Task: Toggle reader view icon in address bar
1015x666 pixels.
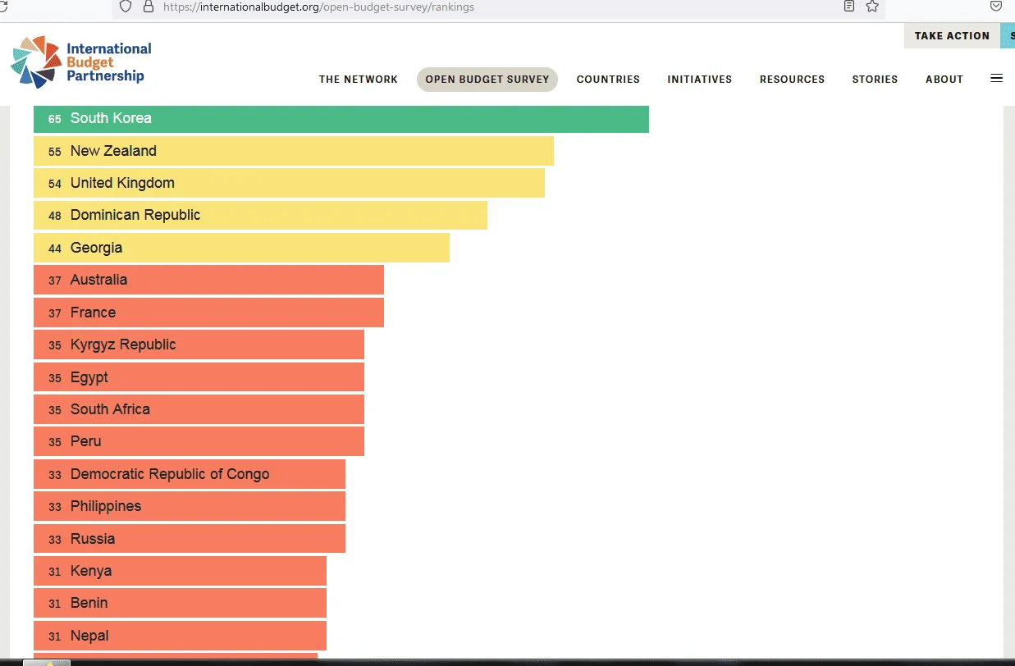Action: pyautogui.click(x=849, y=7)
